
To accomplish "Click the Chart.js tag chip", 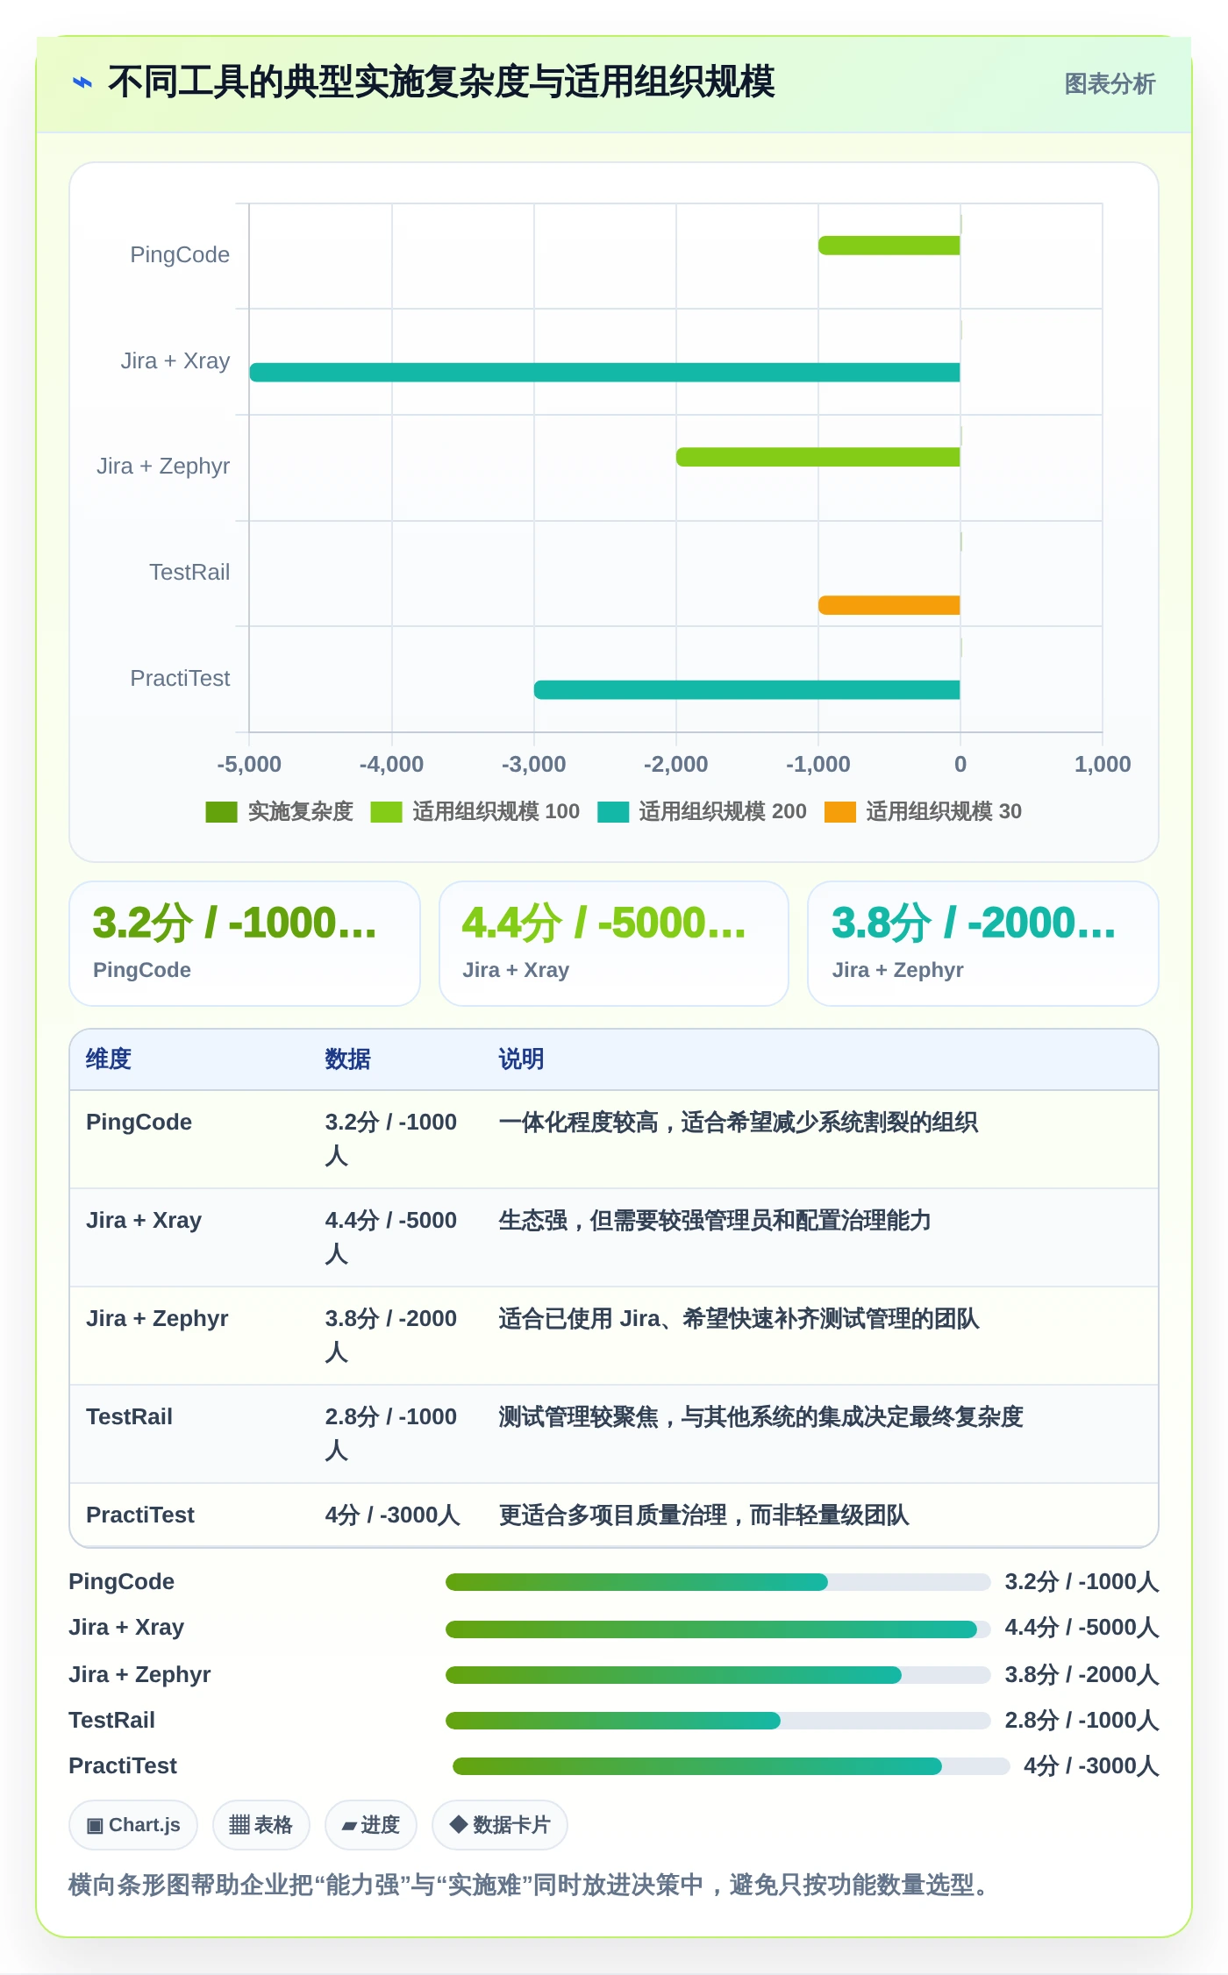I will click(133, 1825).
